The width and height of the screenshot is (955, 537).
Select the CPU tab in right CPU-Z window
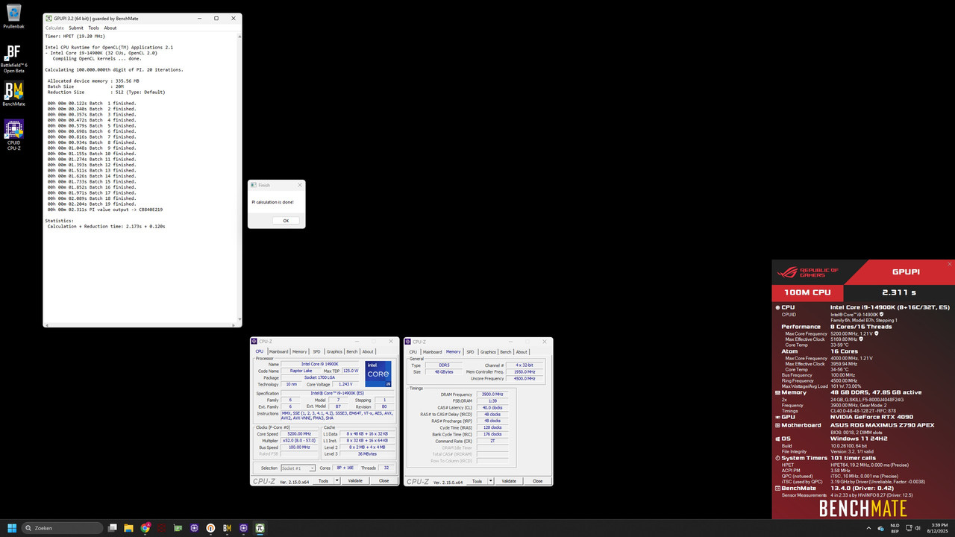413,352
